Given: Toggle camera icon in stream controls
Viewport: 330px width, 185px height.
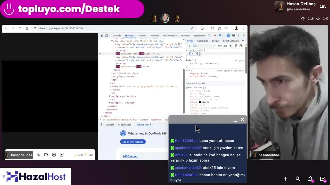Looking at the screenshot, I should (46, 155).
